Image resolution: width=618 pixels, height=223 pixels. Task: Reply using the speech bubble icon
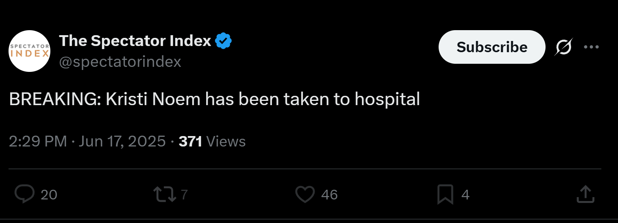click(x=24, y=194)
